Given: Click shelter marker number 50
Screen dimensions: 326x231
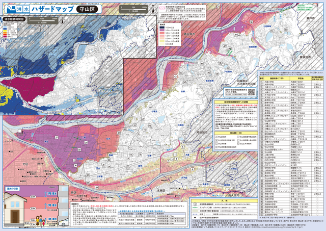Looking at the screenshot, I should click(x=286, y=30).
